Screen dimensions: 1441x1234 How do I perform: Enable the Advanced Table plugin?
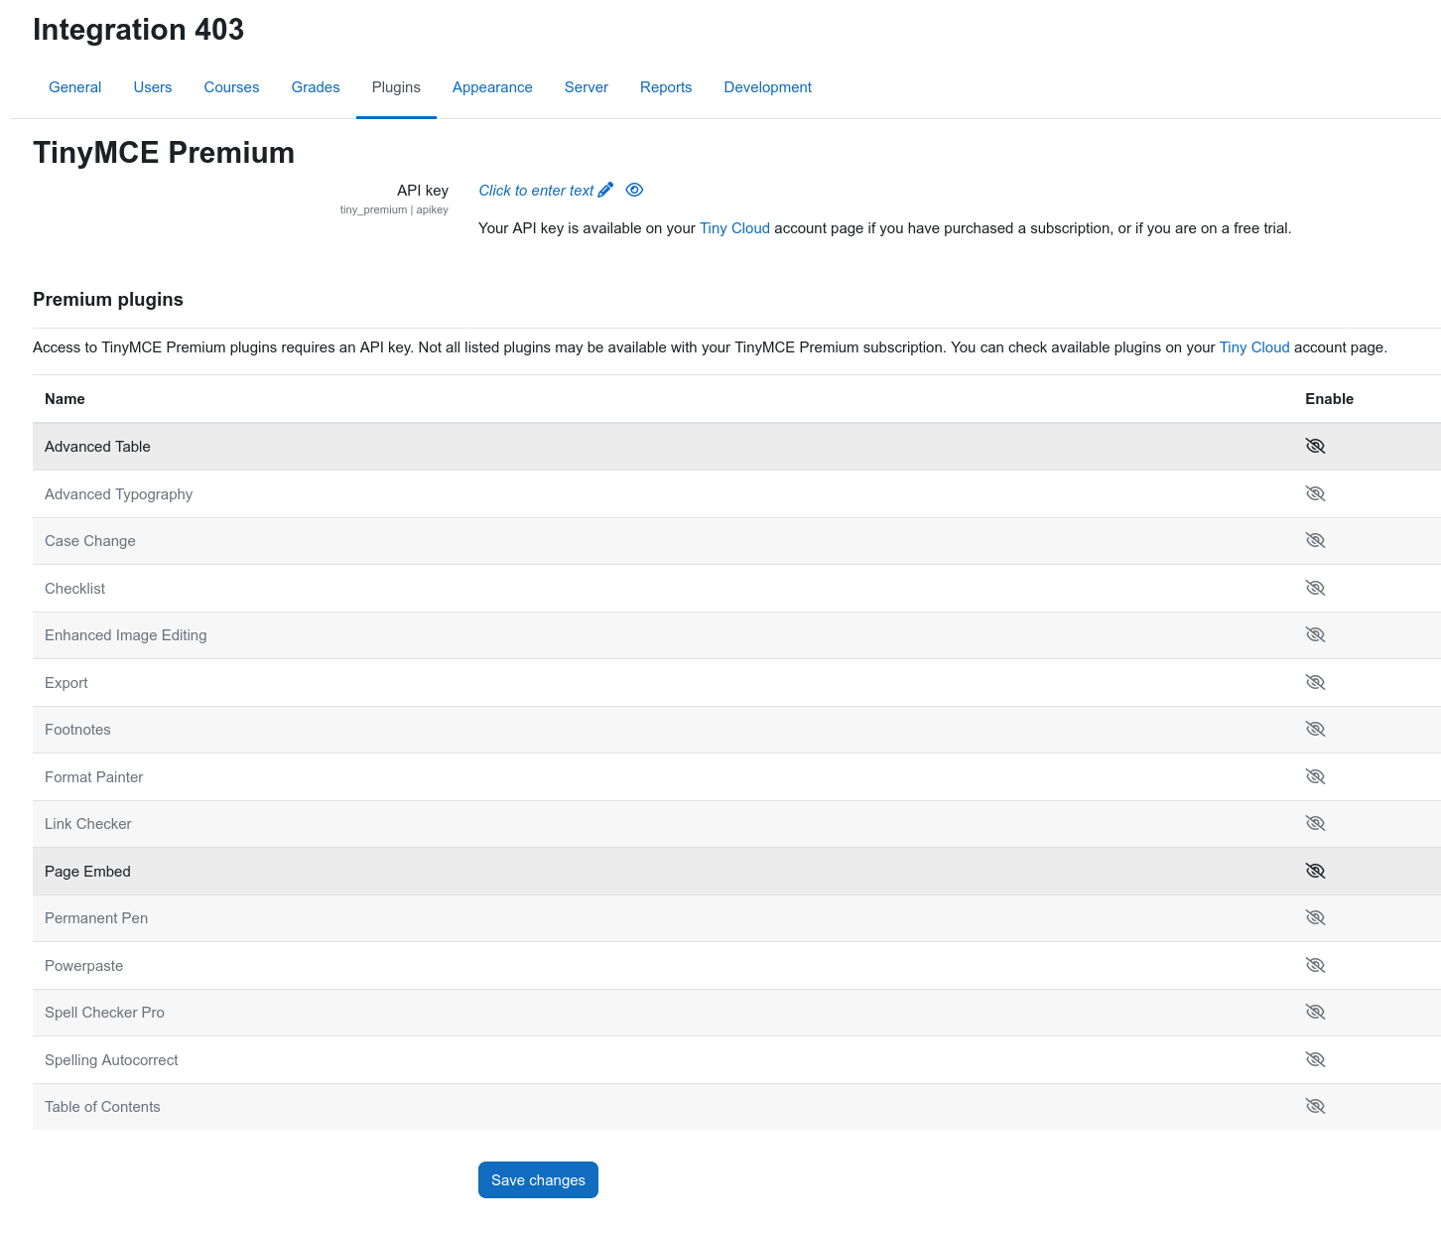[1315, 446]
